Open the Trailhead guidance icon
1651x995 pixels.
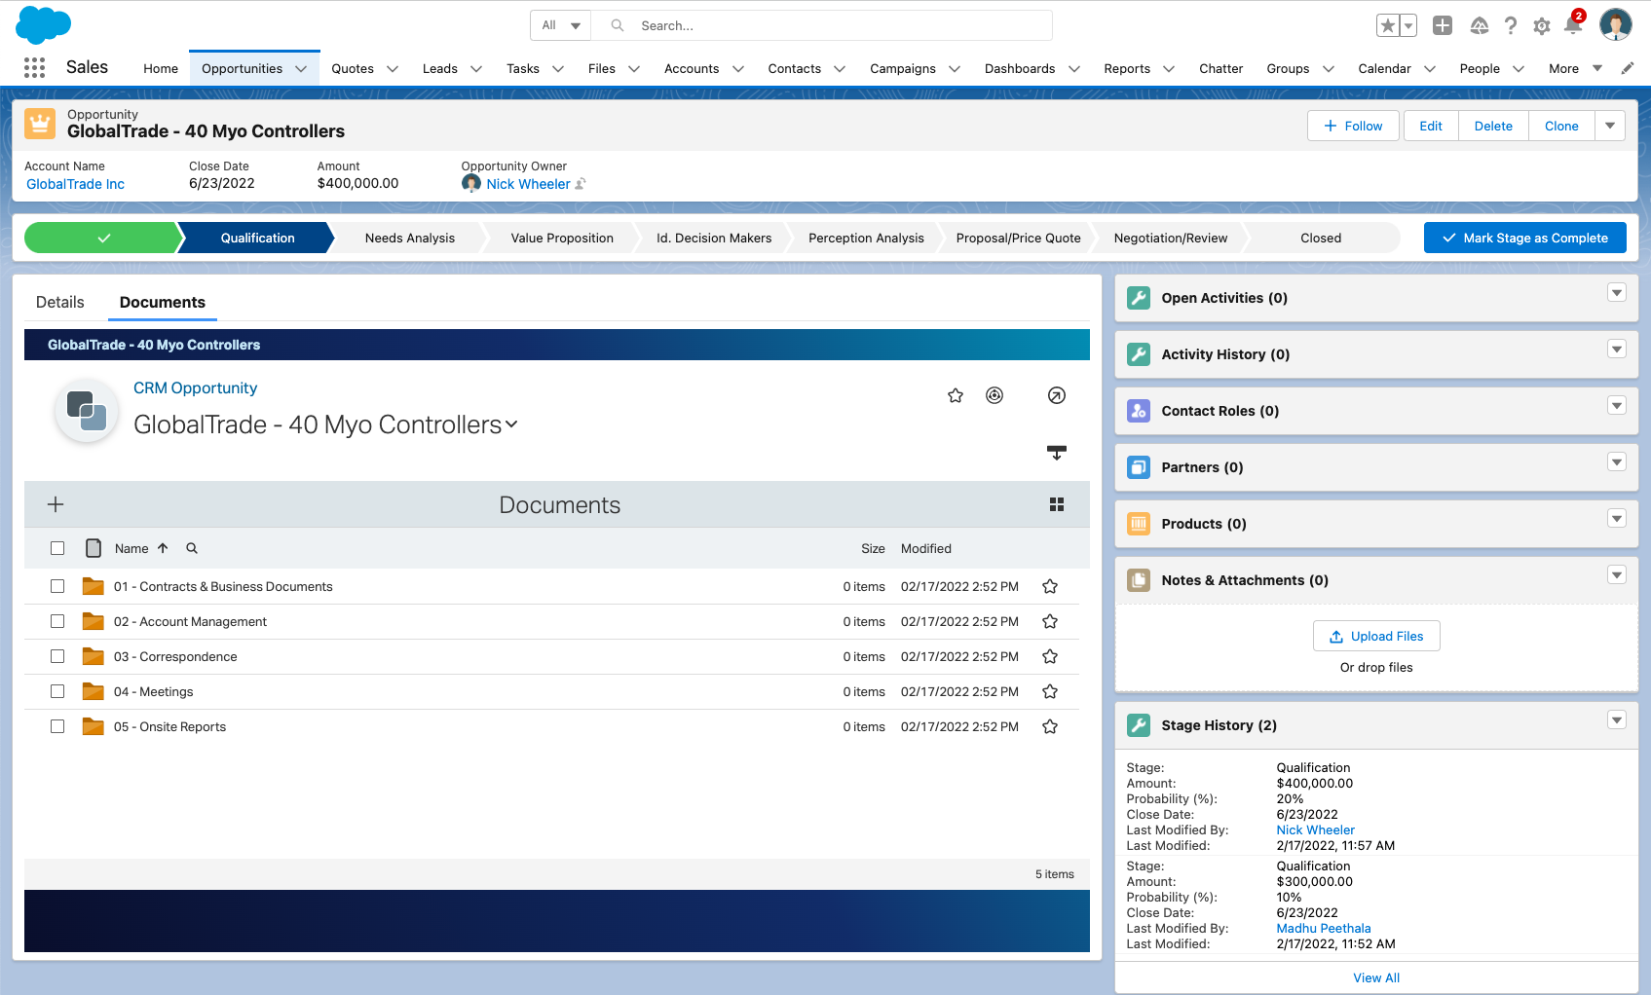coord(1479,26)
